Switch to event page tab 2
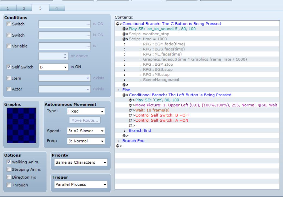Screen dimensions: 283x197 coord(24,8)
